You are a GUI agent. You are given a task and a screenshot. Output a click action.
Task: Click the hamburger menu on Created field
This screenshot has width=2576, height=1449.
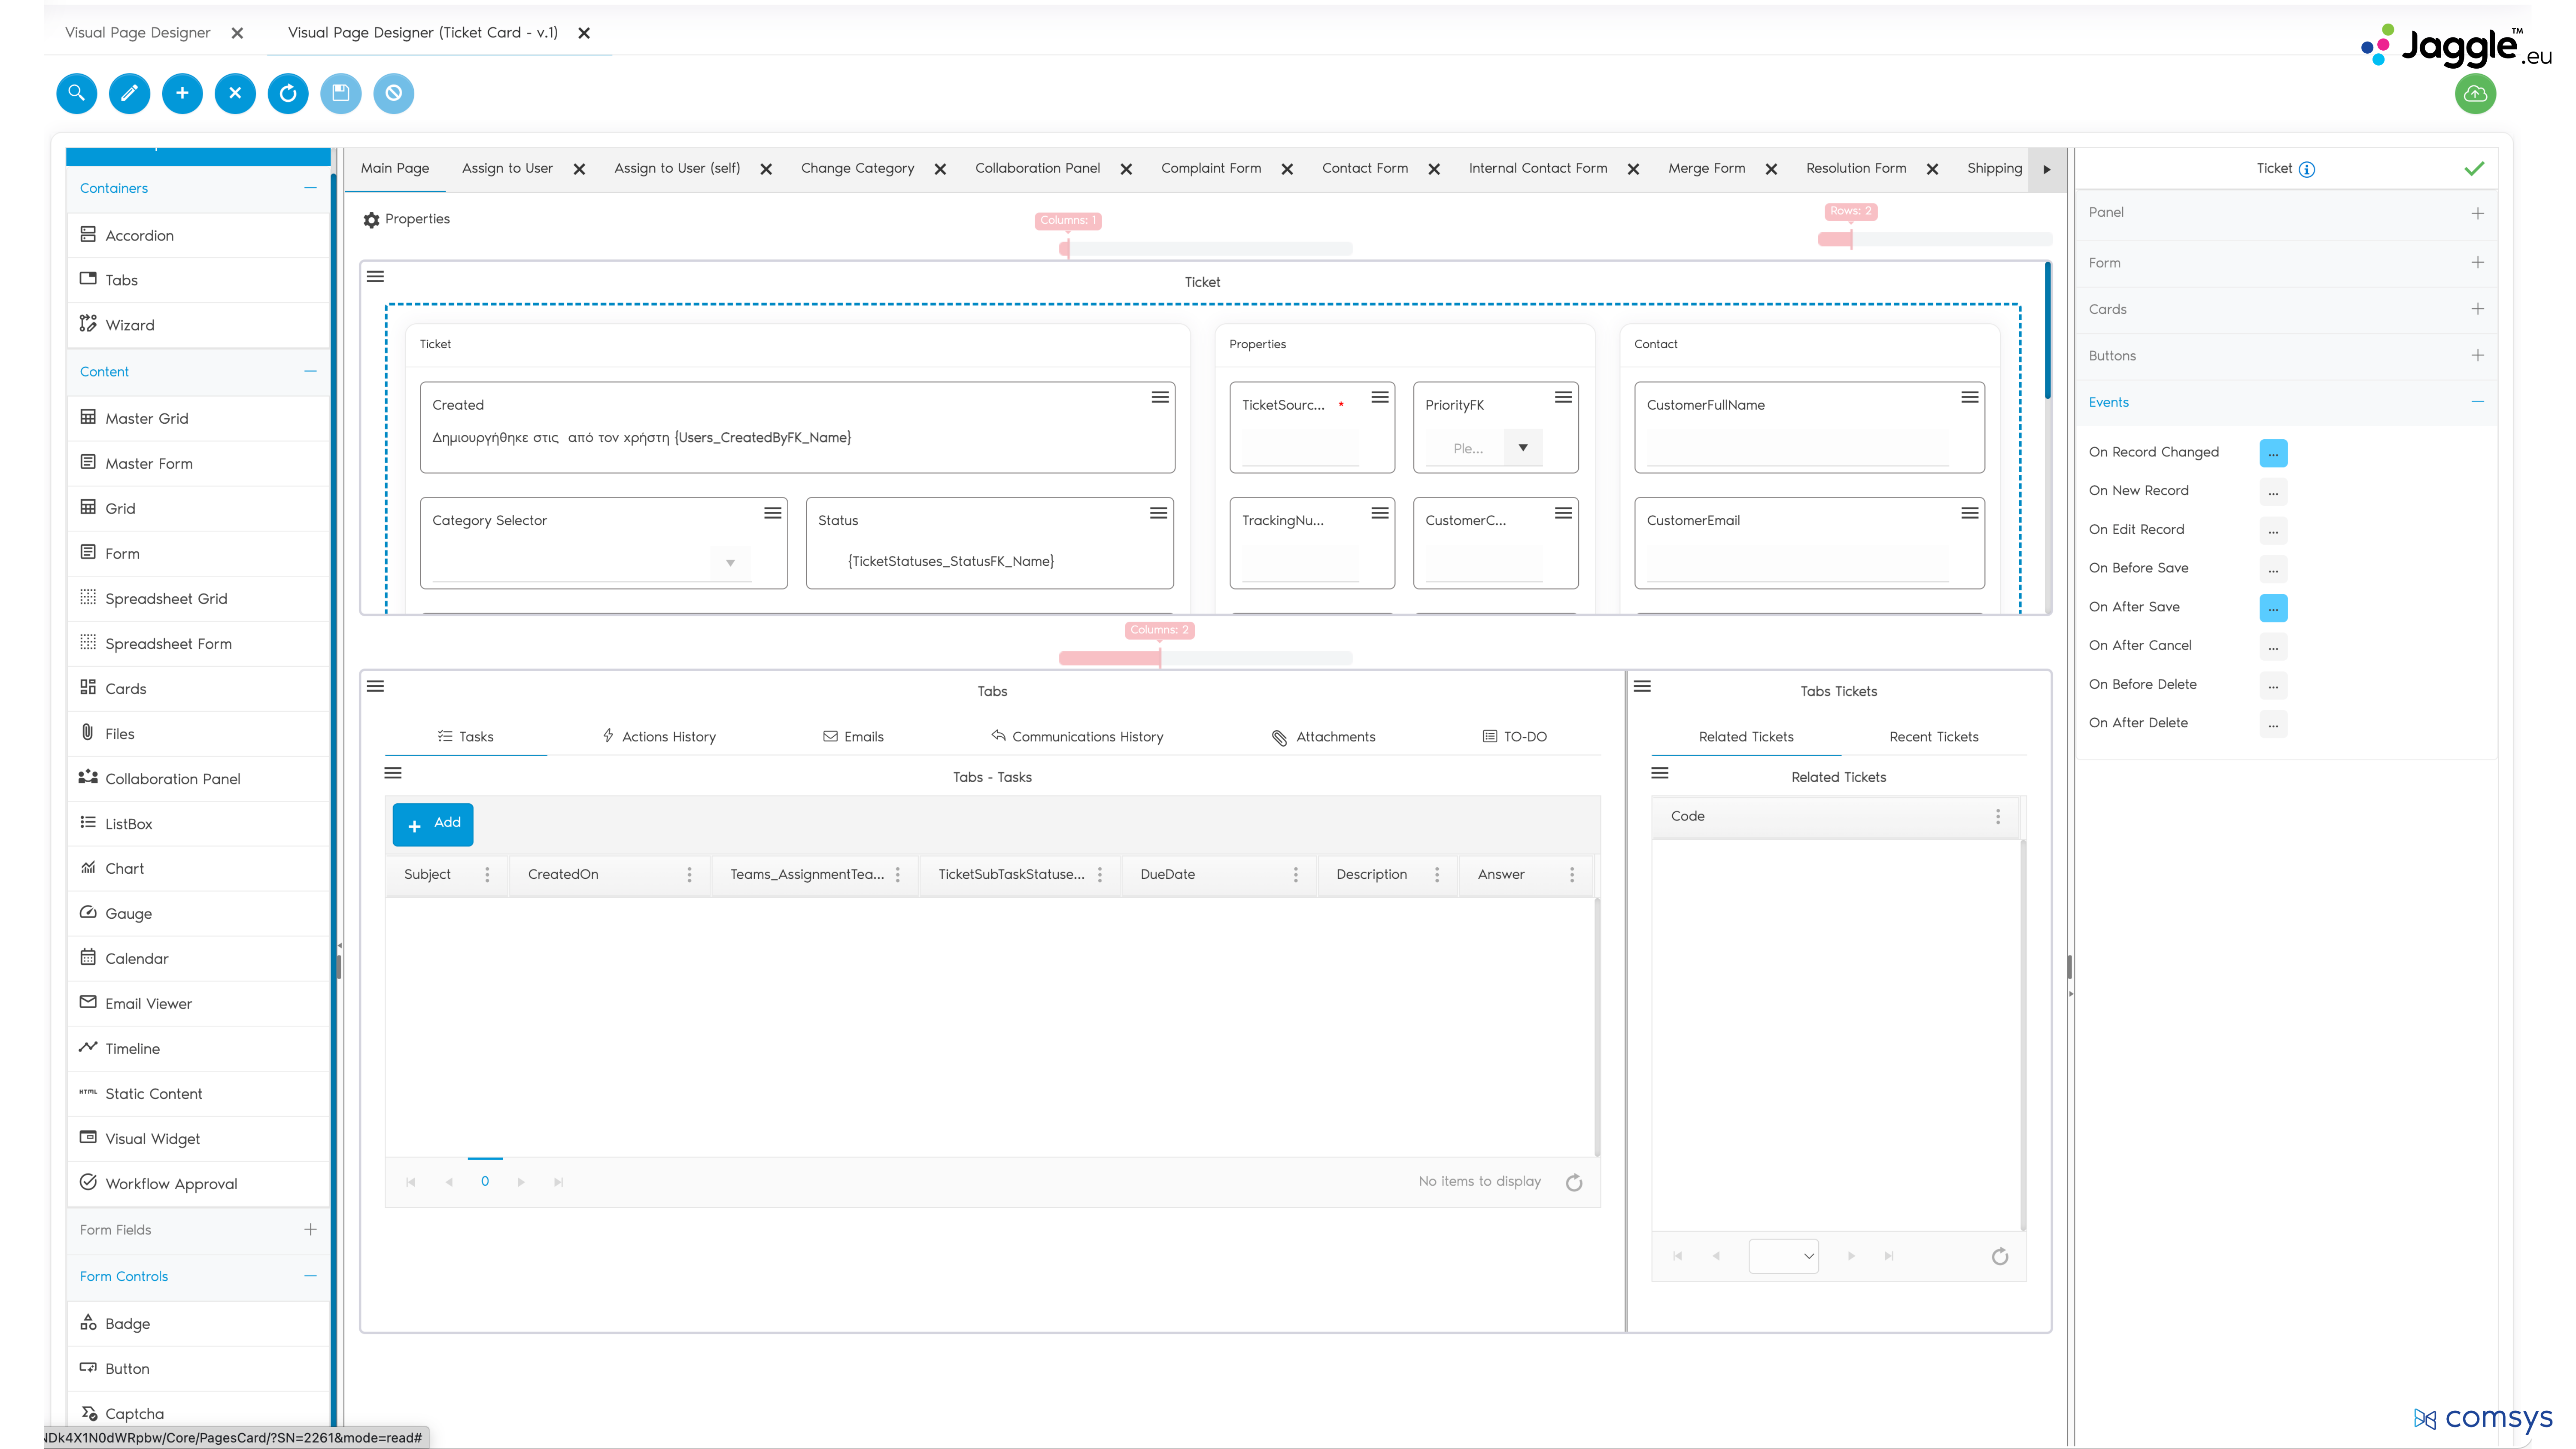click(1160, 397)
